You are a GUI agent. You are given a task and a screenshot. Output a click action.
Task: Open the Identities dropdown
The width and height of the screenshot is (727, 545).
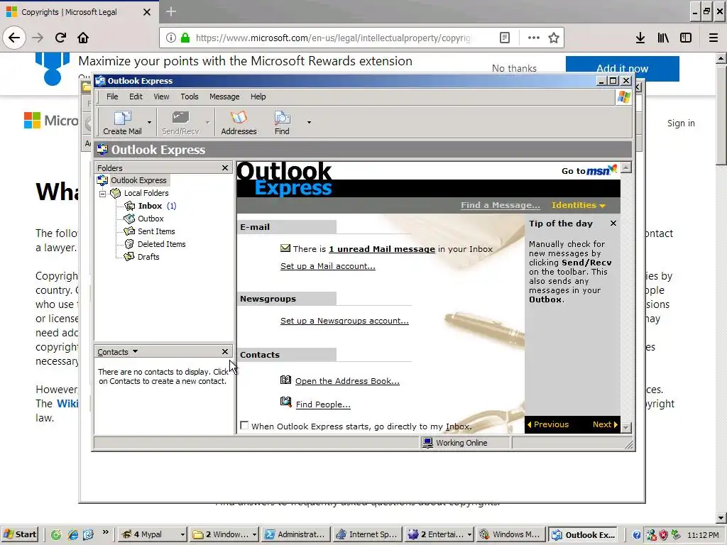click(578, 205)
